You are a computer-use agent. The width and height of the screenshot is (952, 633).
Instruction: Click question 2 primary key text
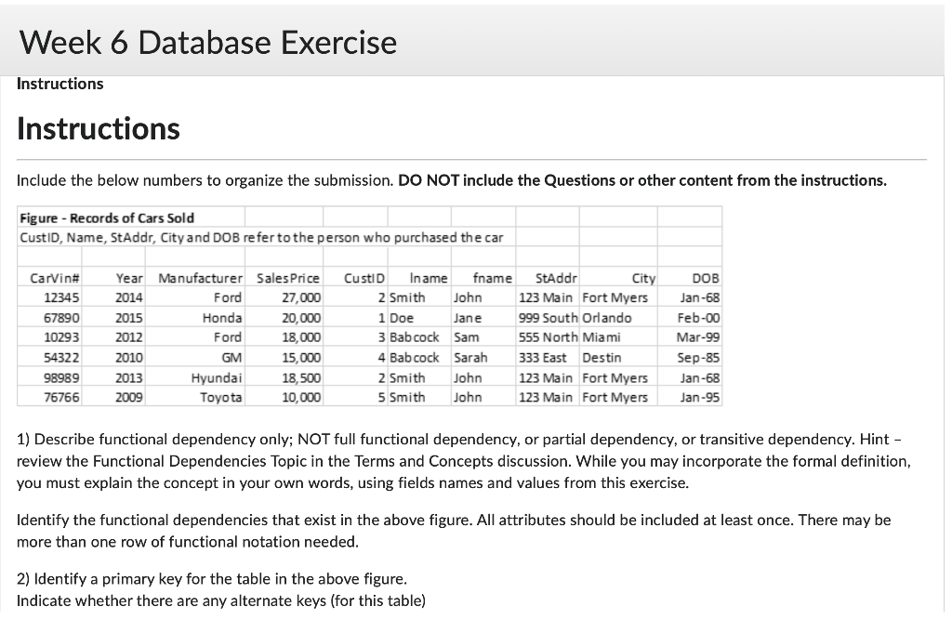[212, 578]
